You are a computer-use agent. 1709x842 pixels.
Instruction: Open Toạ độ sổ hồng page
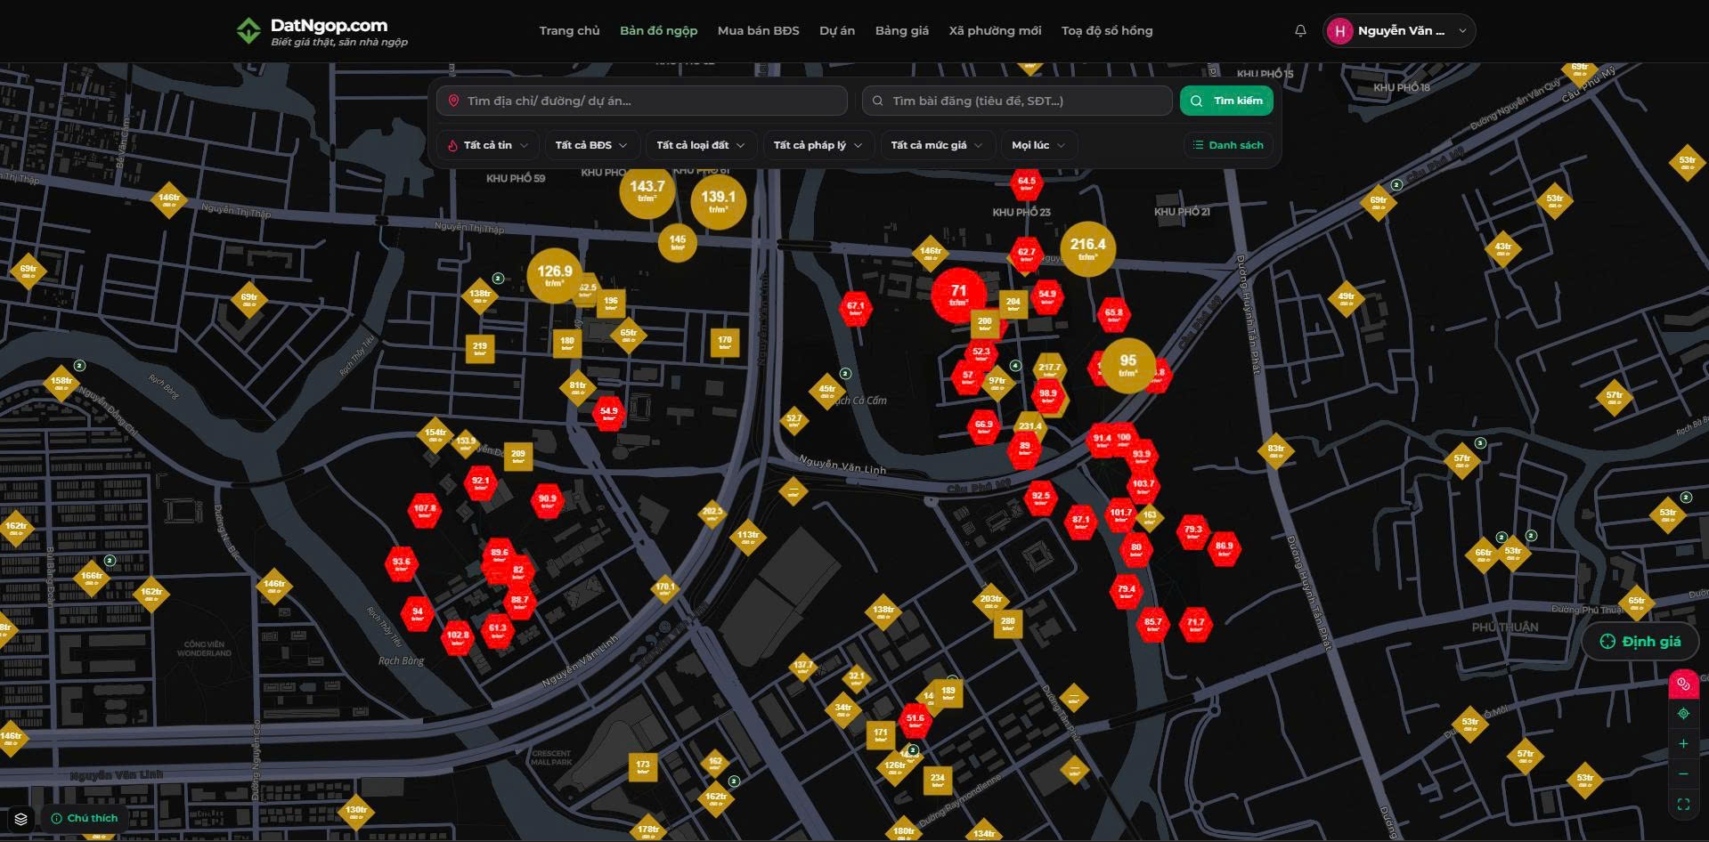(x=1107, y=31)
